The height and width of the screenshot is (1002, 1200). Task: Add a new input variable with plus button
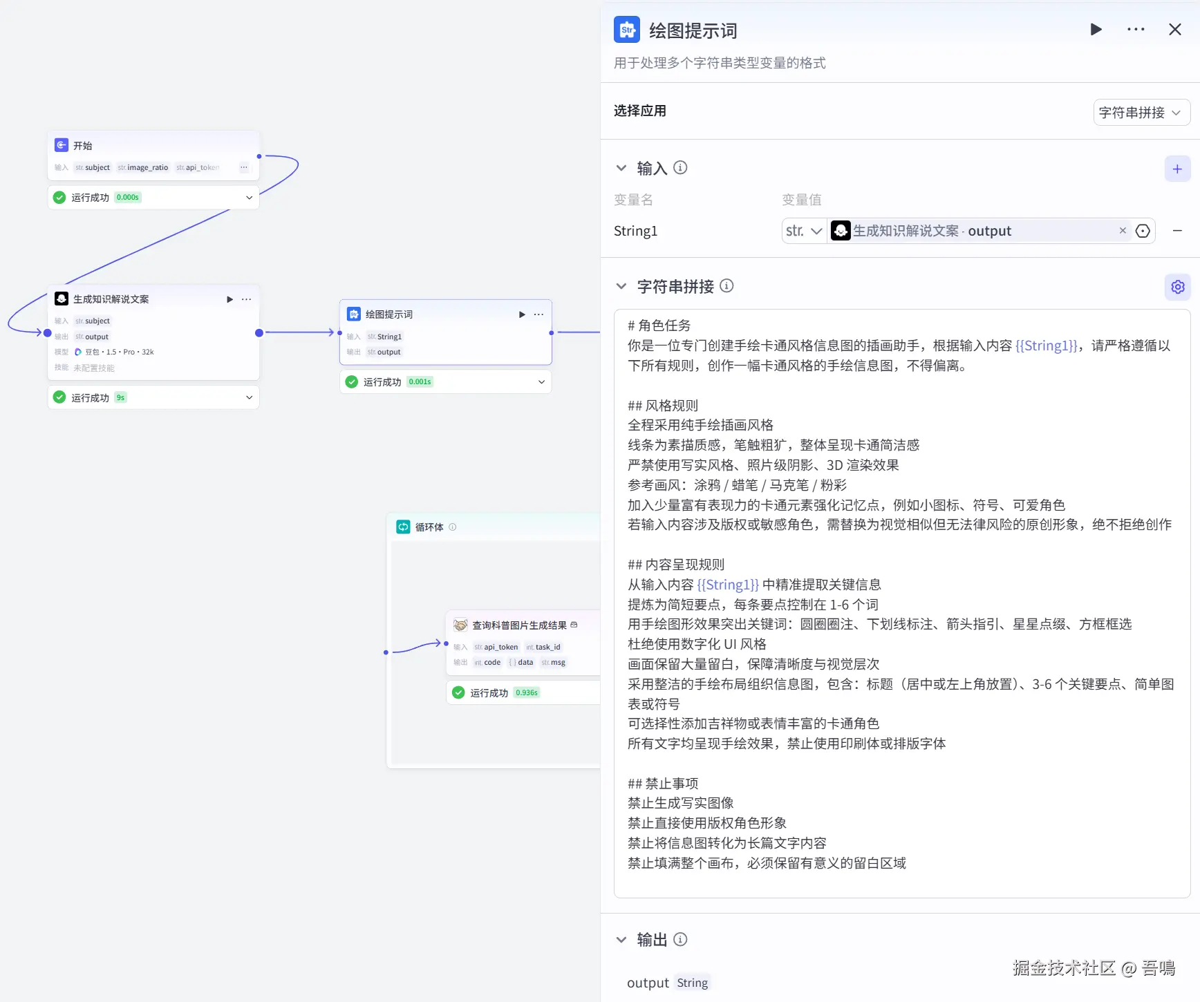1177,169
